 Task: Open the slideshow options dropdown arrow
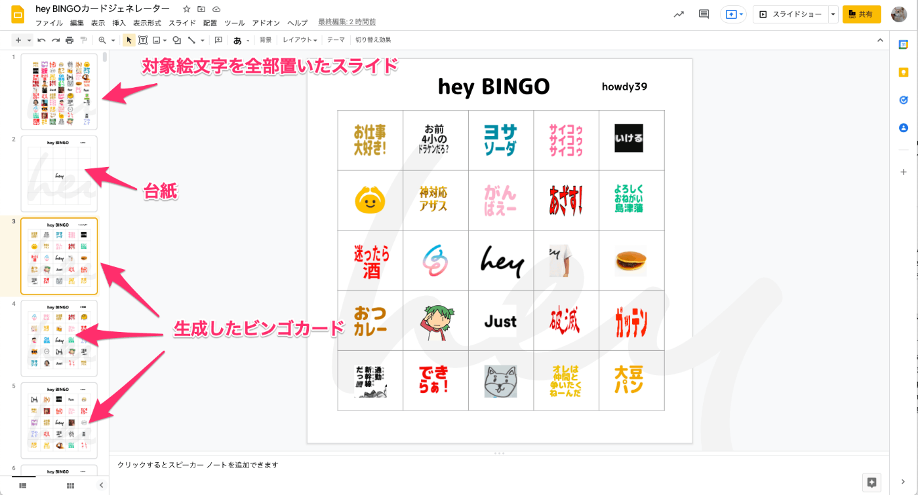click(x=833, y=14)
